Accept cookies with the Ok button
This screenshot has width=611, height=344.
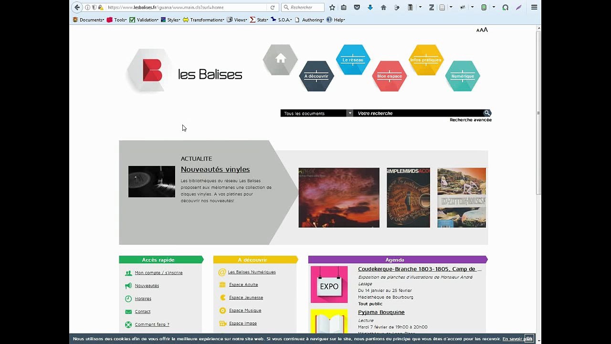(529, 339)
